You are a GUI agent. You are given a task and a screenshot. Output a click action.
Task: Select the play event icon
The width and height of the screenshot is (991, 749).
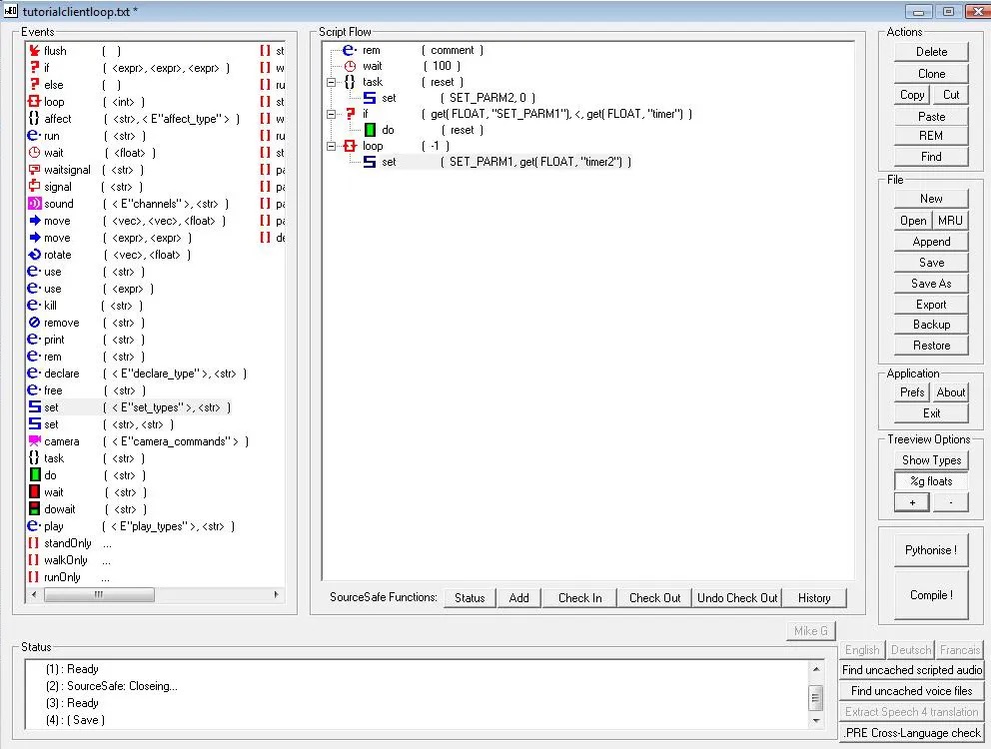click(x=35, y=526)
